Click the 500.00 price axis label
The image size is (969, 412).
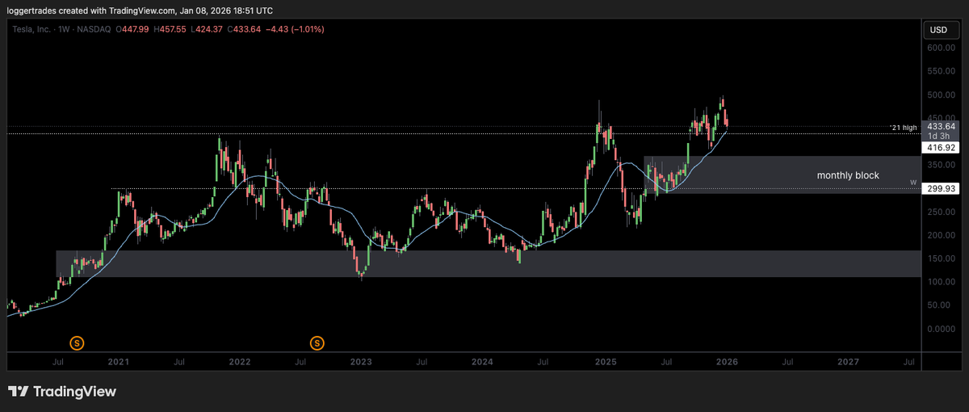coord(941,95)
